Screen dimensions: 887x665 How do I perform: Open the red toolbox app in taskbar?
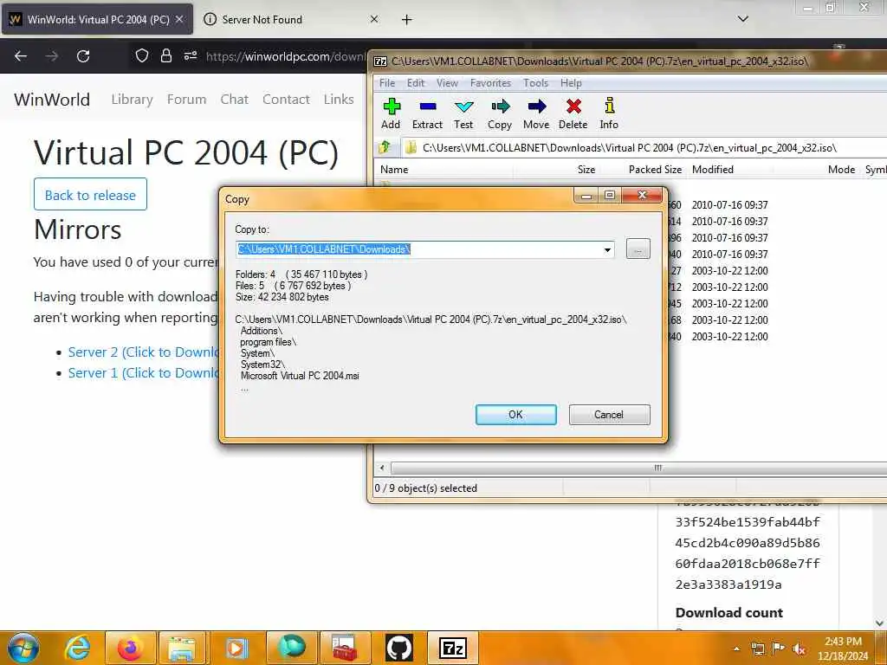coord(345,648)
